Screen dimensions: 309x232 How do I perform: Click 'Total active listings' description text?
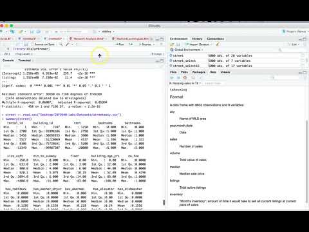click(x=192, y=188)
